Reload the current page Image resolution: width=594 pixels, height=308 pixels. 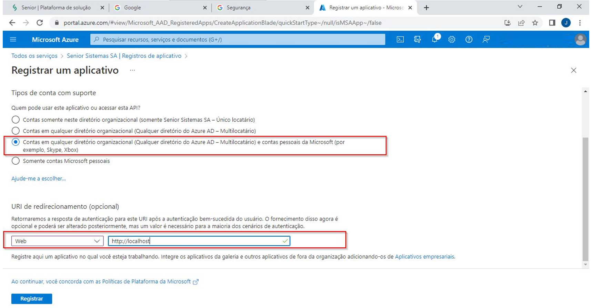click(x=40, y=23)
